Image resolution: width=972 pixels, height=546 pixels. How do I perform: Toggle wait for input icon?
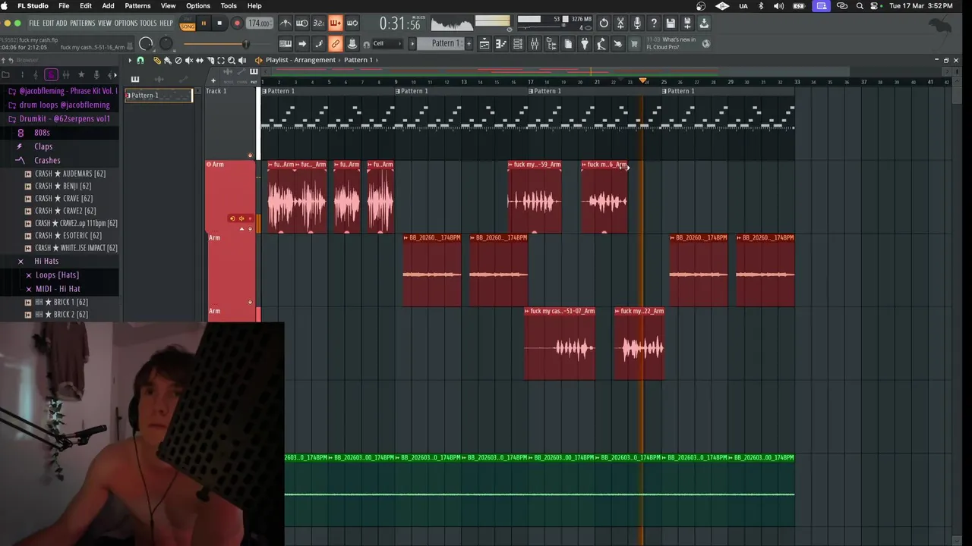pos(302,24)
